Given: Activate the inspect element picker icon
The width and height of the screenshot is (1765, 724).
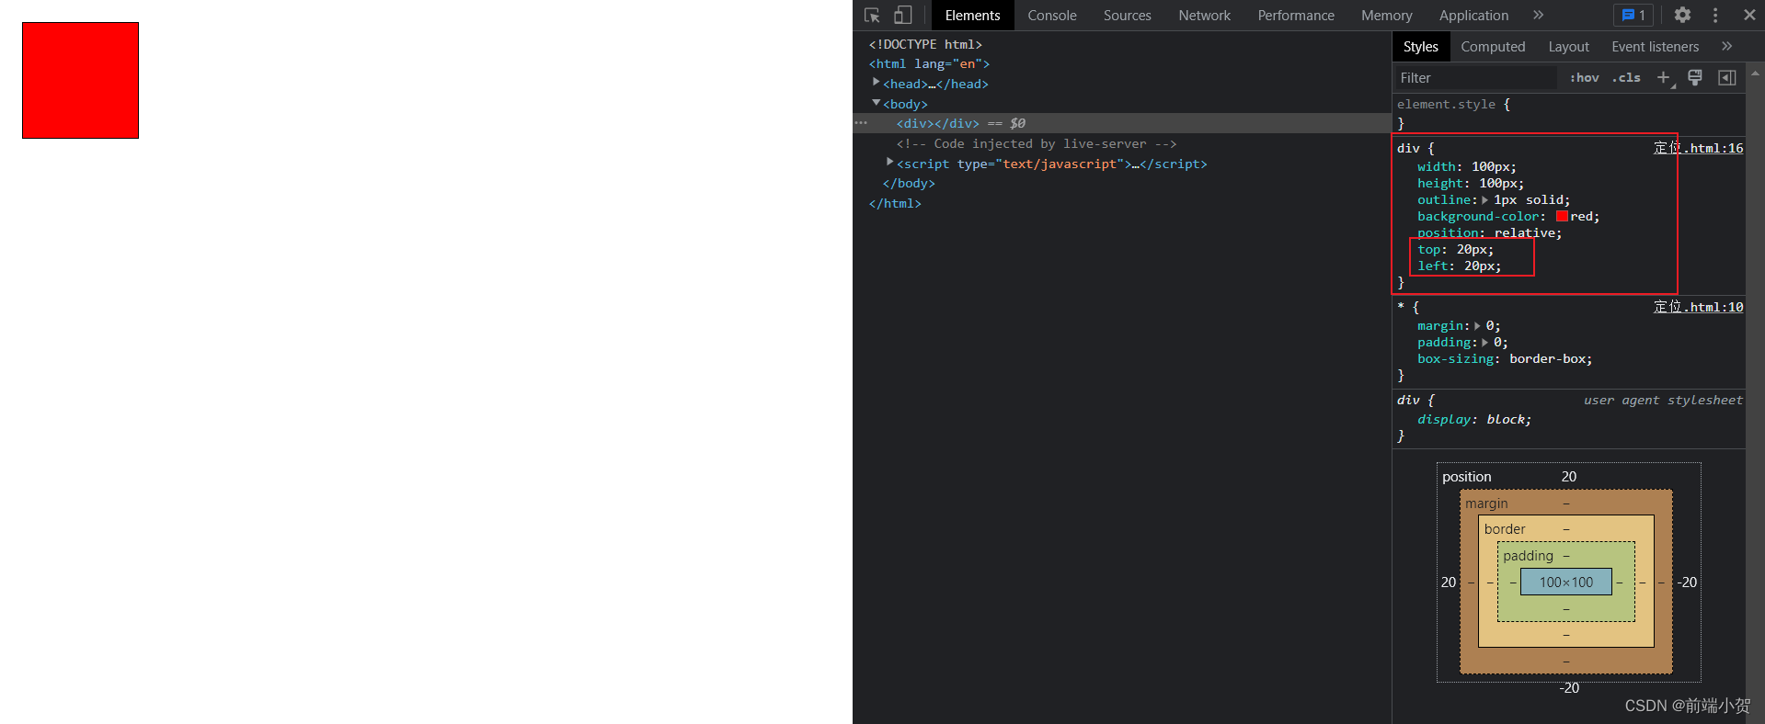Looking at the screenshot, I should tap(872, 16).
